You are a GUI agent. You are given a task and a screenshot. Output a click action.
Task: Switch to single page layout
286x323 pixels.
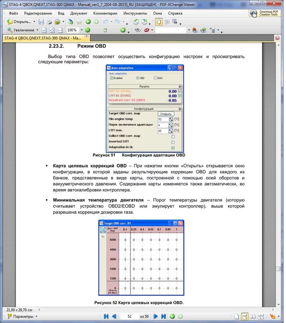tap(237, 316)
